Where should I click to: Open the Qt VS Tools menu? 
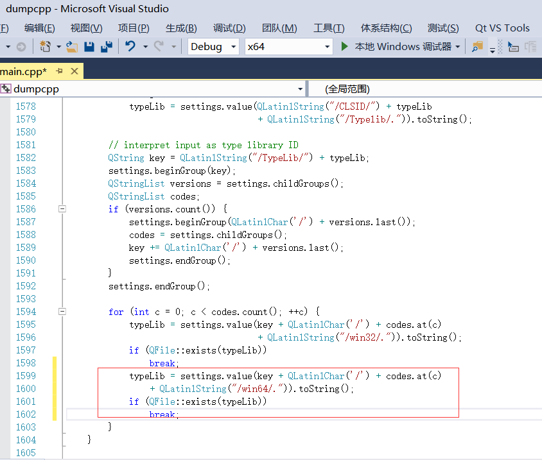503,28
